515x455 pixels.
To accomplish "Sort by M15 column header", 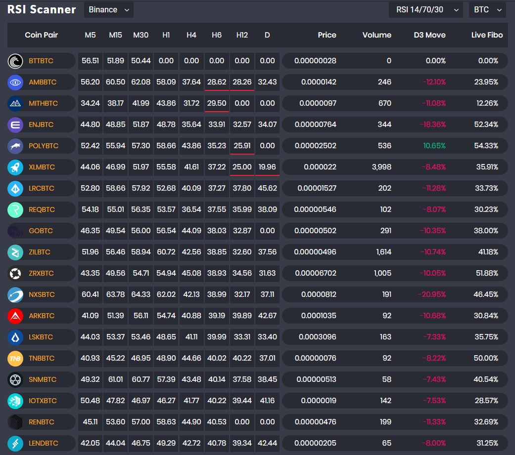I will click(116, 35).
